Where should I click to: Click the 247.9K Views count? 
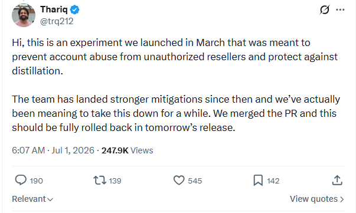pyautogui.click(x=128, y=150)
